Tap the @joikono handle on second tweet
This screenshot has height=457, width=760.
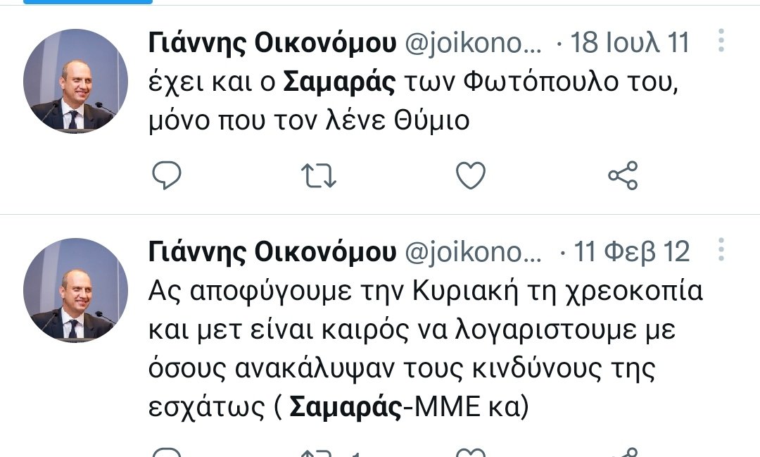(473, 252)
